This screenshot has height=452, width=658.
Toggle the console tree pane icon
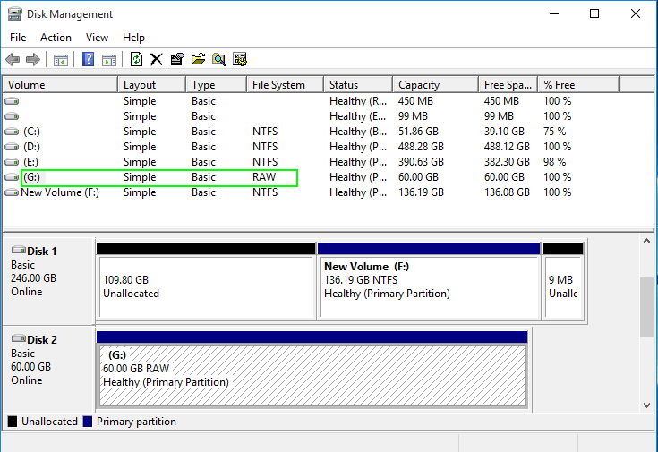pos(61,60)
